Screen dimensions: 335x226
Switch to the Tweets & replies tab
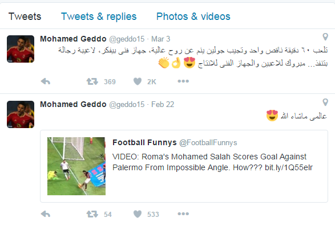(x=99, y=17)
